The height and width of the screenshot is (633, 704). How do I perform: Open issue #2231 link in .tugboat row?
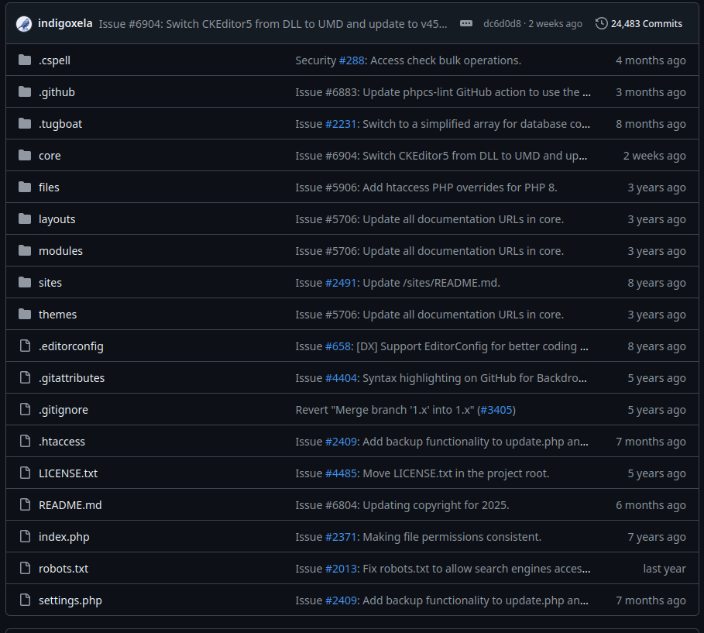(x=341, y=124)
